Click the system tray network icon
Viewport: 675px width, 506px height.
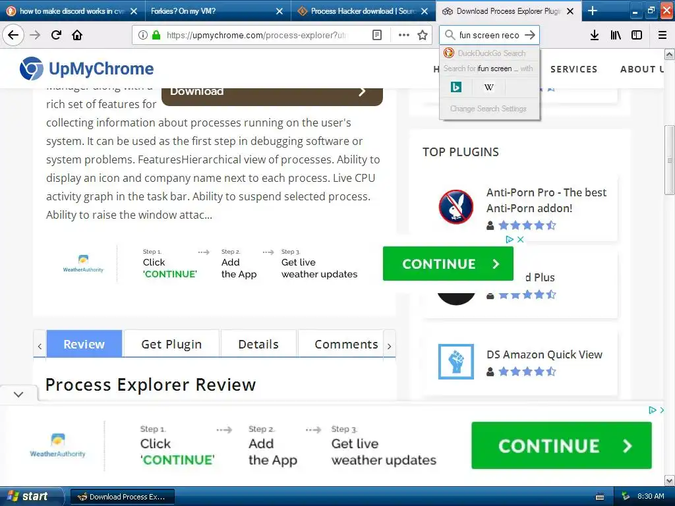[626, 497]
